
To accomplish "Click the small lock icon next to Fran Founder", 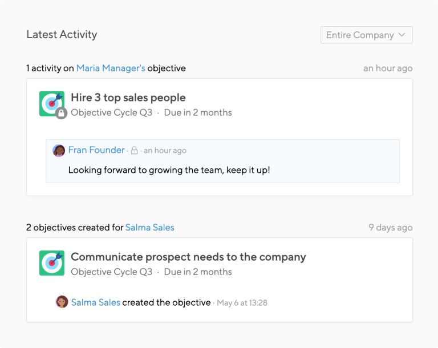I will pos(134,151).
